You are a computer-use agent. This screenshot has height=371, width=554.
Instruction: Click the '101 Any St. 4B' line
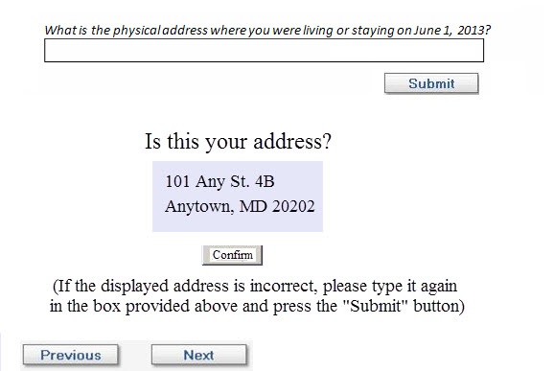[x=219, y=181]
